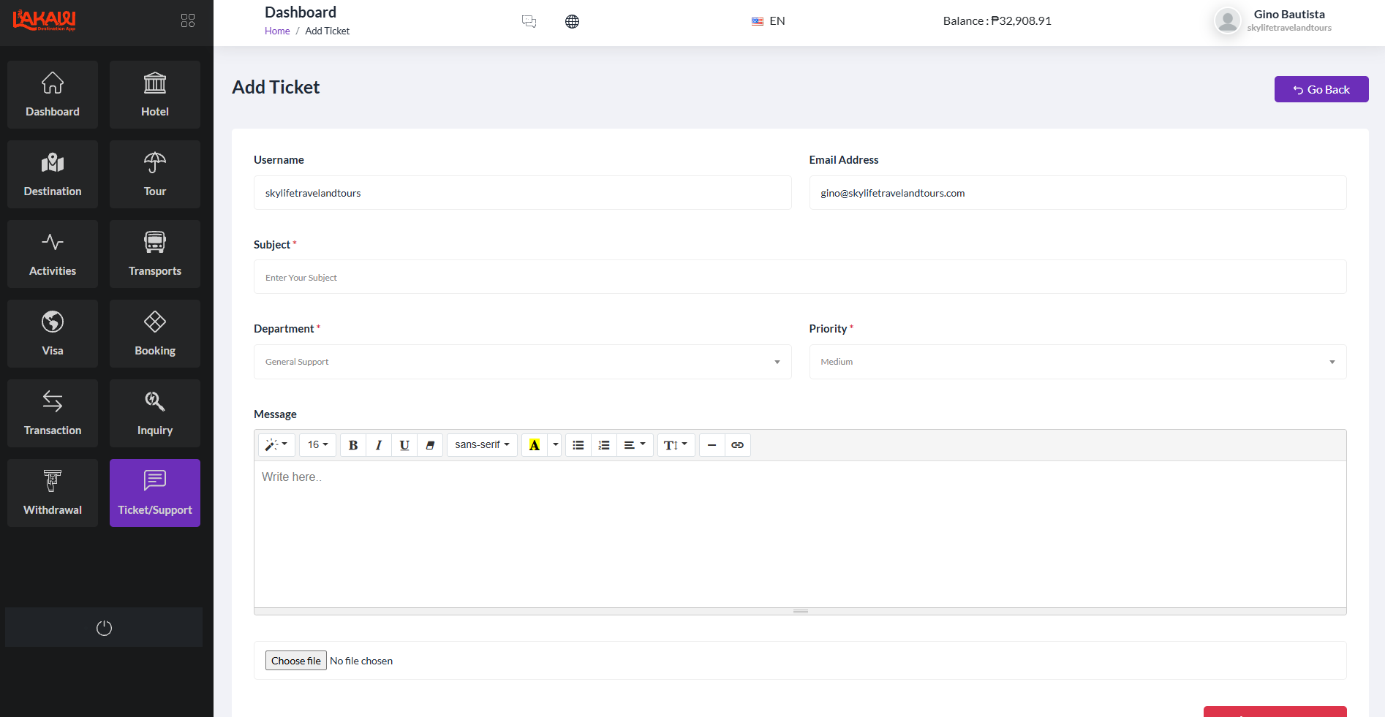The height and width of the screenshot is (717, 1385).
Task: Toggle underline formatting in message editor
Action: pyautogui.click(x=404, y=445)
